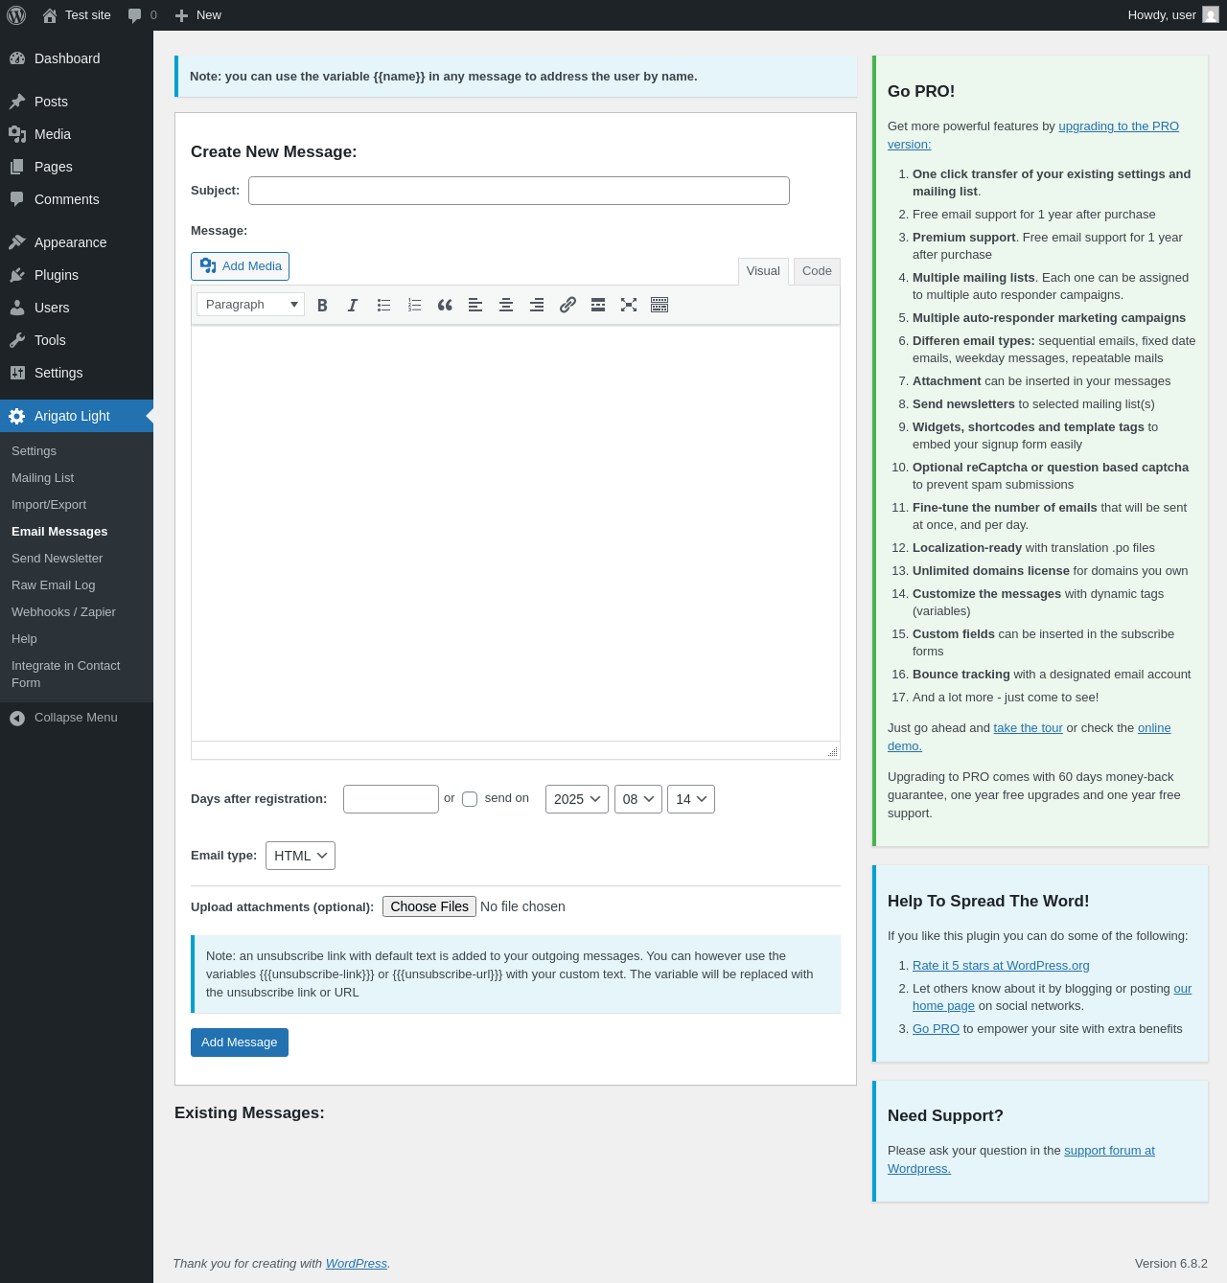Open Integrate in Contact Form item
1227x1283 pixels.
coord(77,675)
